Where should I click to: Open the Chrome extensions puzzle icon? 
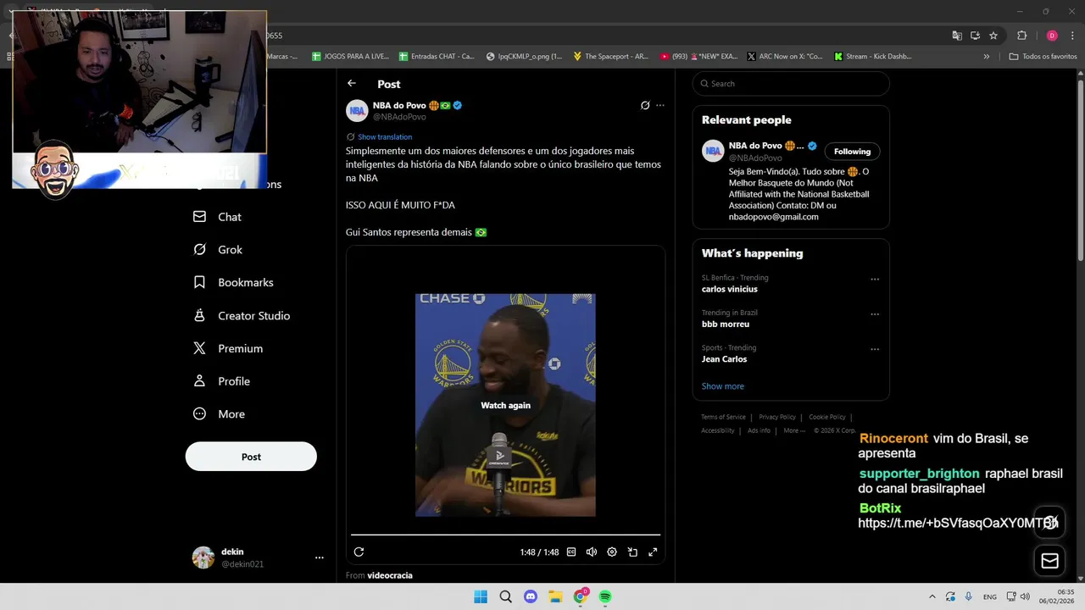pyautogui.click(x=1021, y=36)
